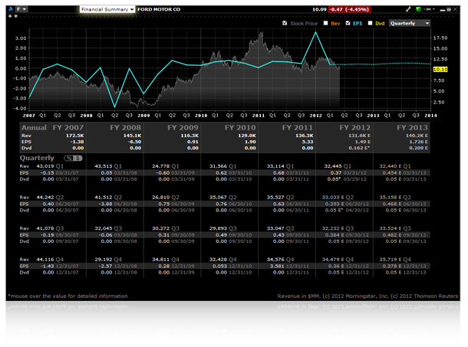This screenshot has width=468, height=347.
Task: Open the wrench configuration icon
Action: (408, 9)
